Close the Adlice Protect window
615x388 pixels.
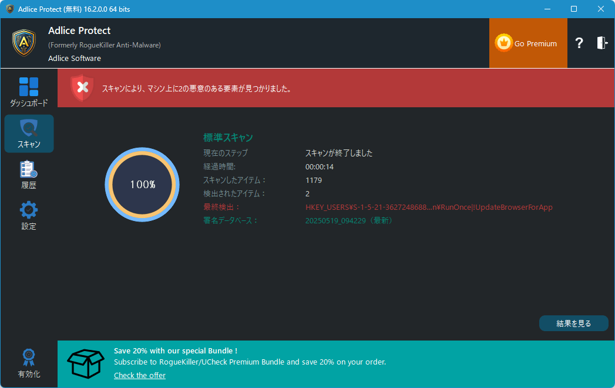(600, 9)
